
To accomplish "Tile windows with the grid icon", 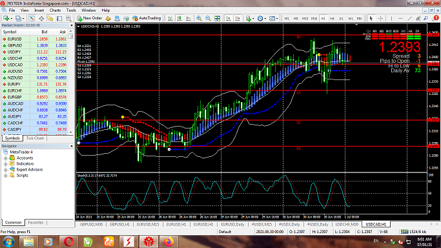I will [217, 18].
